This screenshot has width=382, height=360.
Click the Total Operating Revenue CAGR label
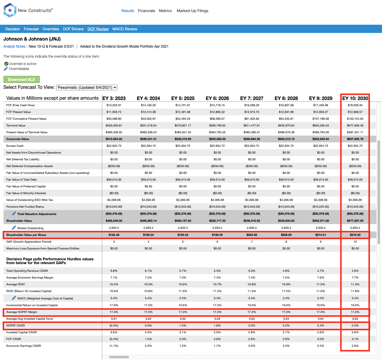point(27,271)
